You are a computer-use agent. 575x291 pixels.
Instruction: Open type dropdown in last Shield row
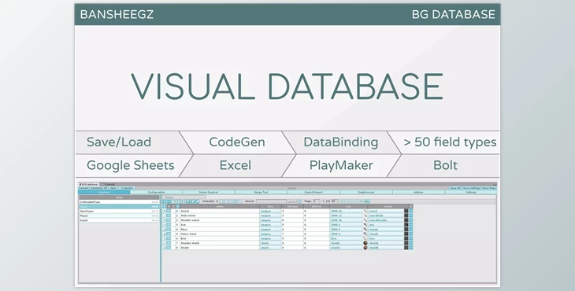tap(271, 248)
